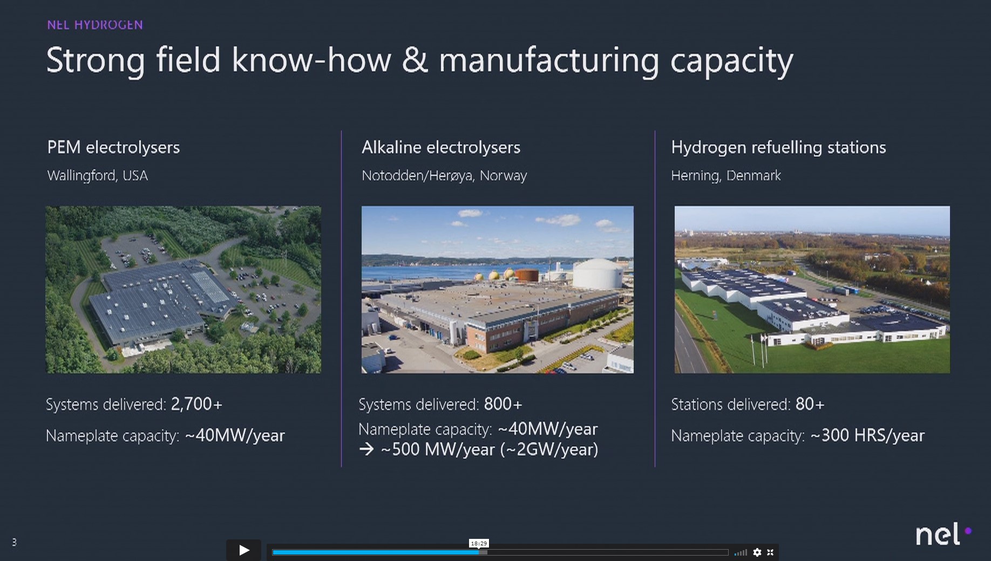Click the 'Wallingford, USA' location text

(x=98, y=176)
